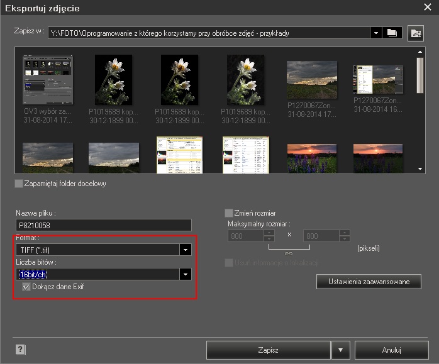Select the first P1019689 flower thumbnail
Image resolution: width=439 pixels, height=364 pixels.
pyautogui.click(x=113, y=80)
